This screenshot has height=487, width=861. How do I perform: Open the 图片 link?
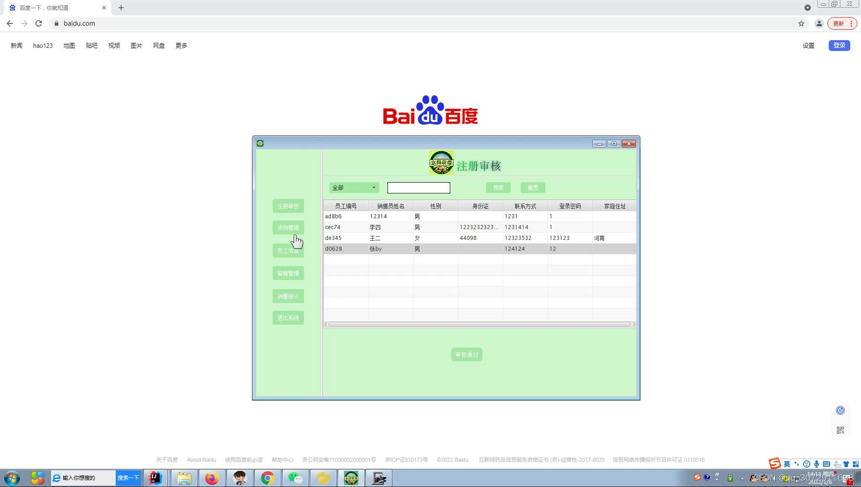tap(136, 45)
